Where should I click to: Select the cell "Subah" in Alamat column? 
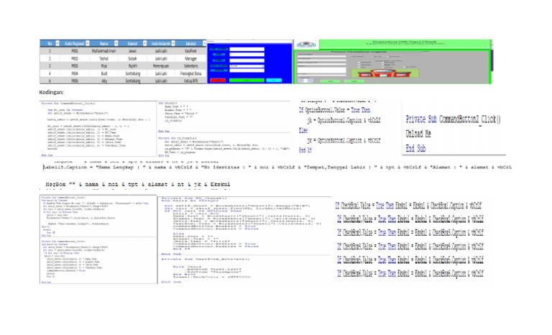pyautogui.click(x=132, y=59)
